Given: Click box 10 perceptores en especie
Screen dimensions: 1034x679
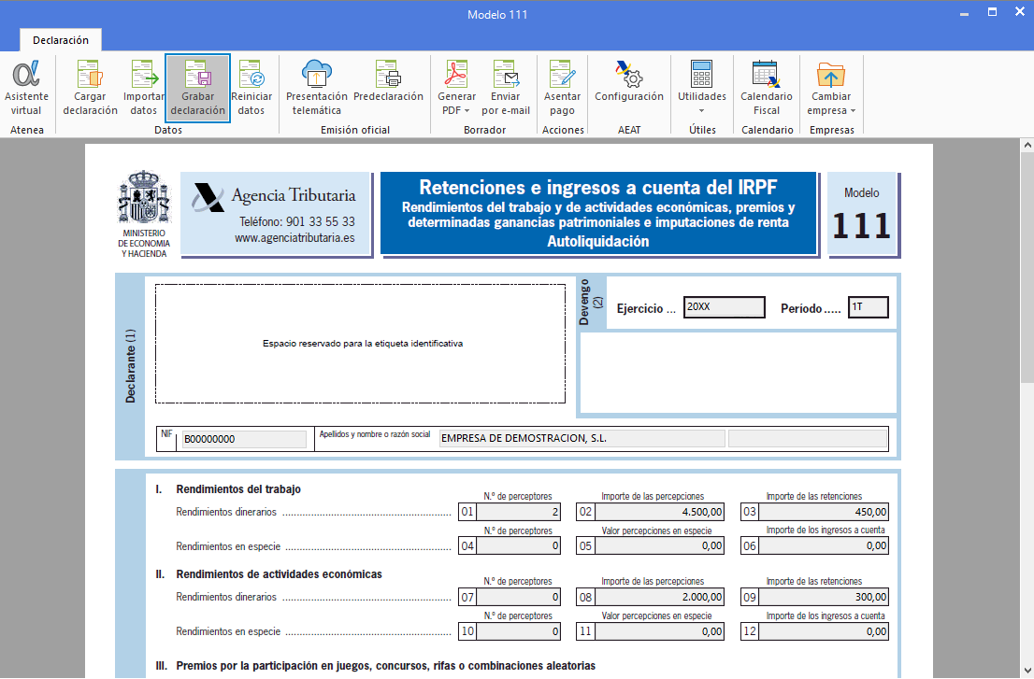Looking at the screenshot, I should 518,631.
